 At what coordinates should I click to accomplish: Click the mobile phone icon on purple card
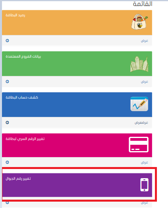coord(144,185)
